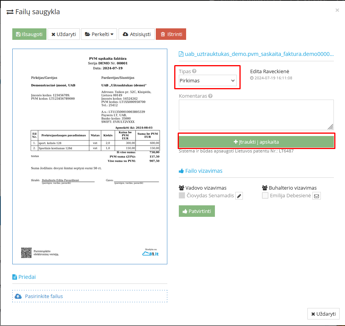Image resolution: width=345 pixels, height=326 pixels.
Task: Click the red Ištrinti delete button
Action: pyautogui.click(x=171, y=34)
